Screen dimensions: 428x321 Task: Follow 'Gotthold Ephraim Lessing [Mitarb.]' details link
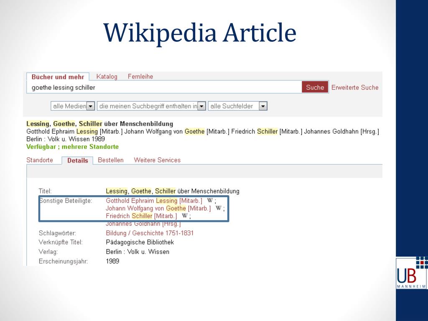point(154,201)
